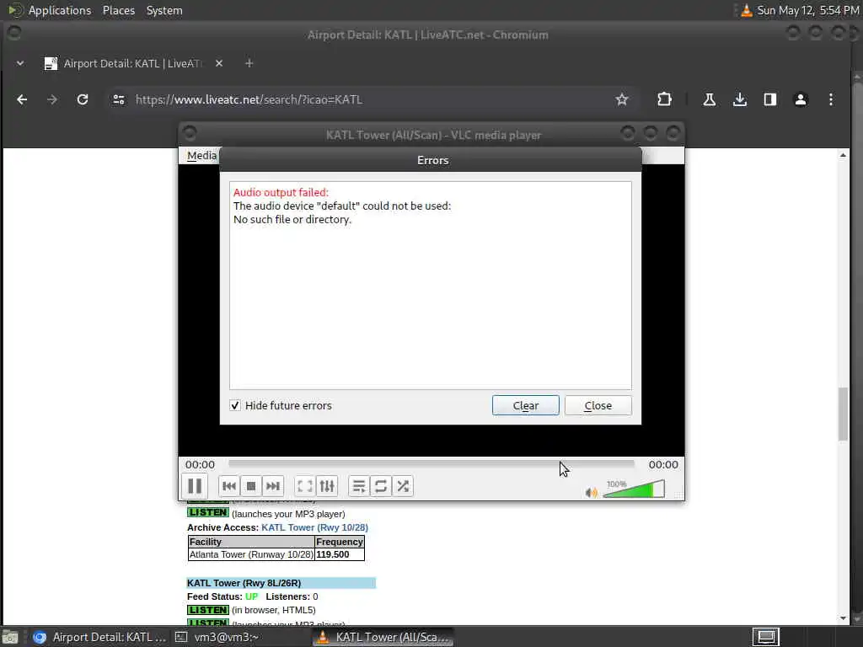Go forward in Chromium

52,99
